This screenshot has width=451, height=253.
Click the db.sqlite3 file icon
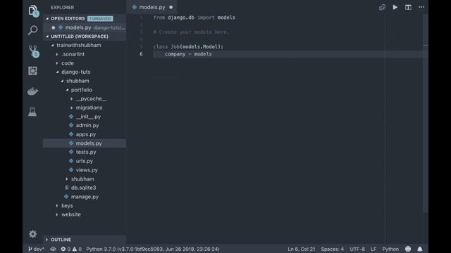pyautogui.click(x=67, y=188)
